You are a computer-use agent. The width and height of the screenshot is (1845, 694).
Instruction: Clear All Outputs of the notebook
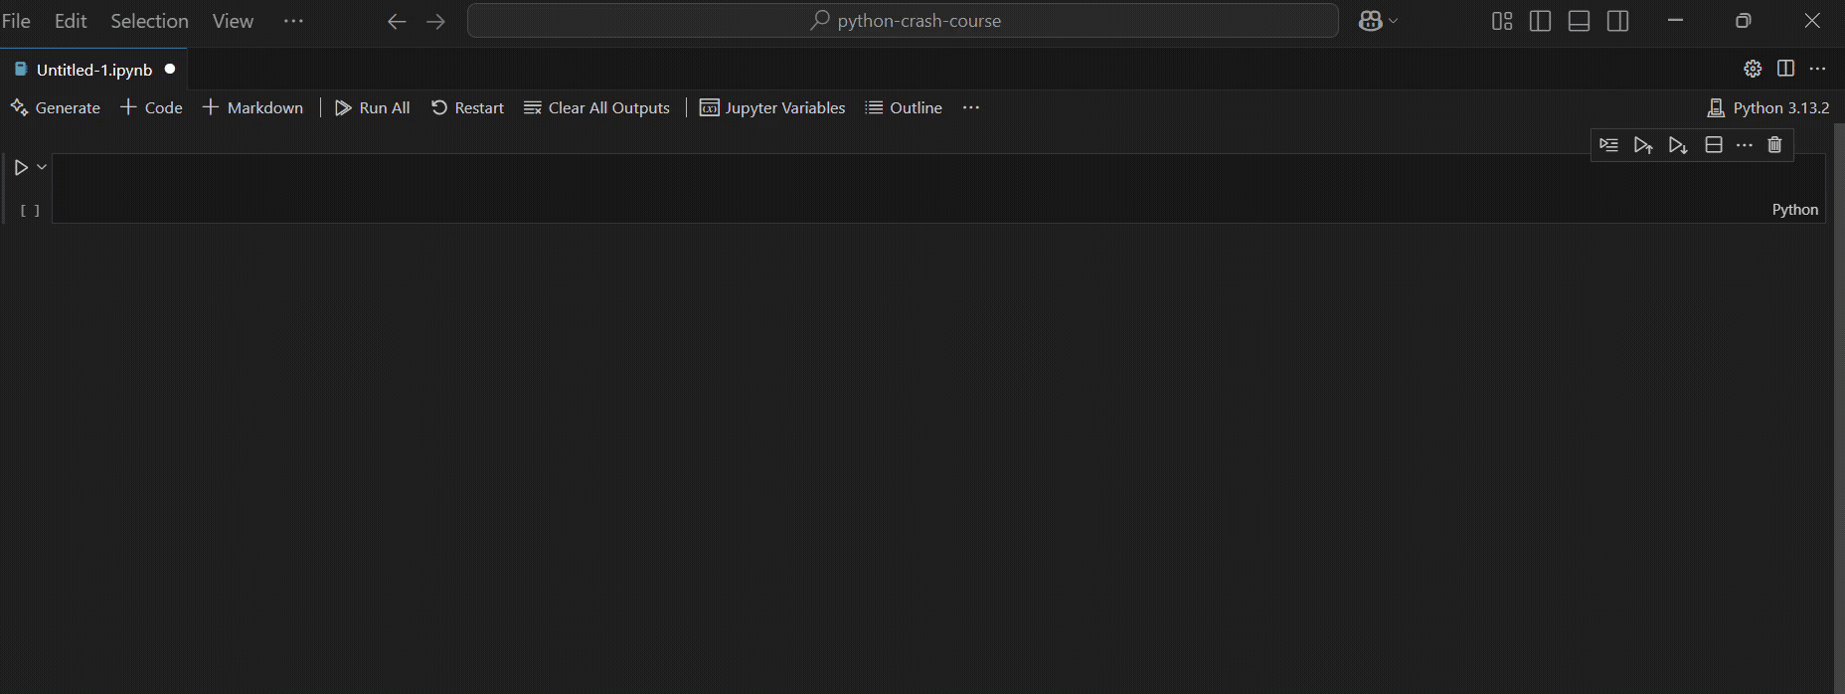click(597, 107)
